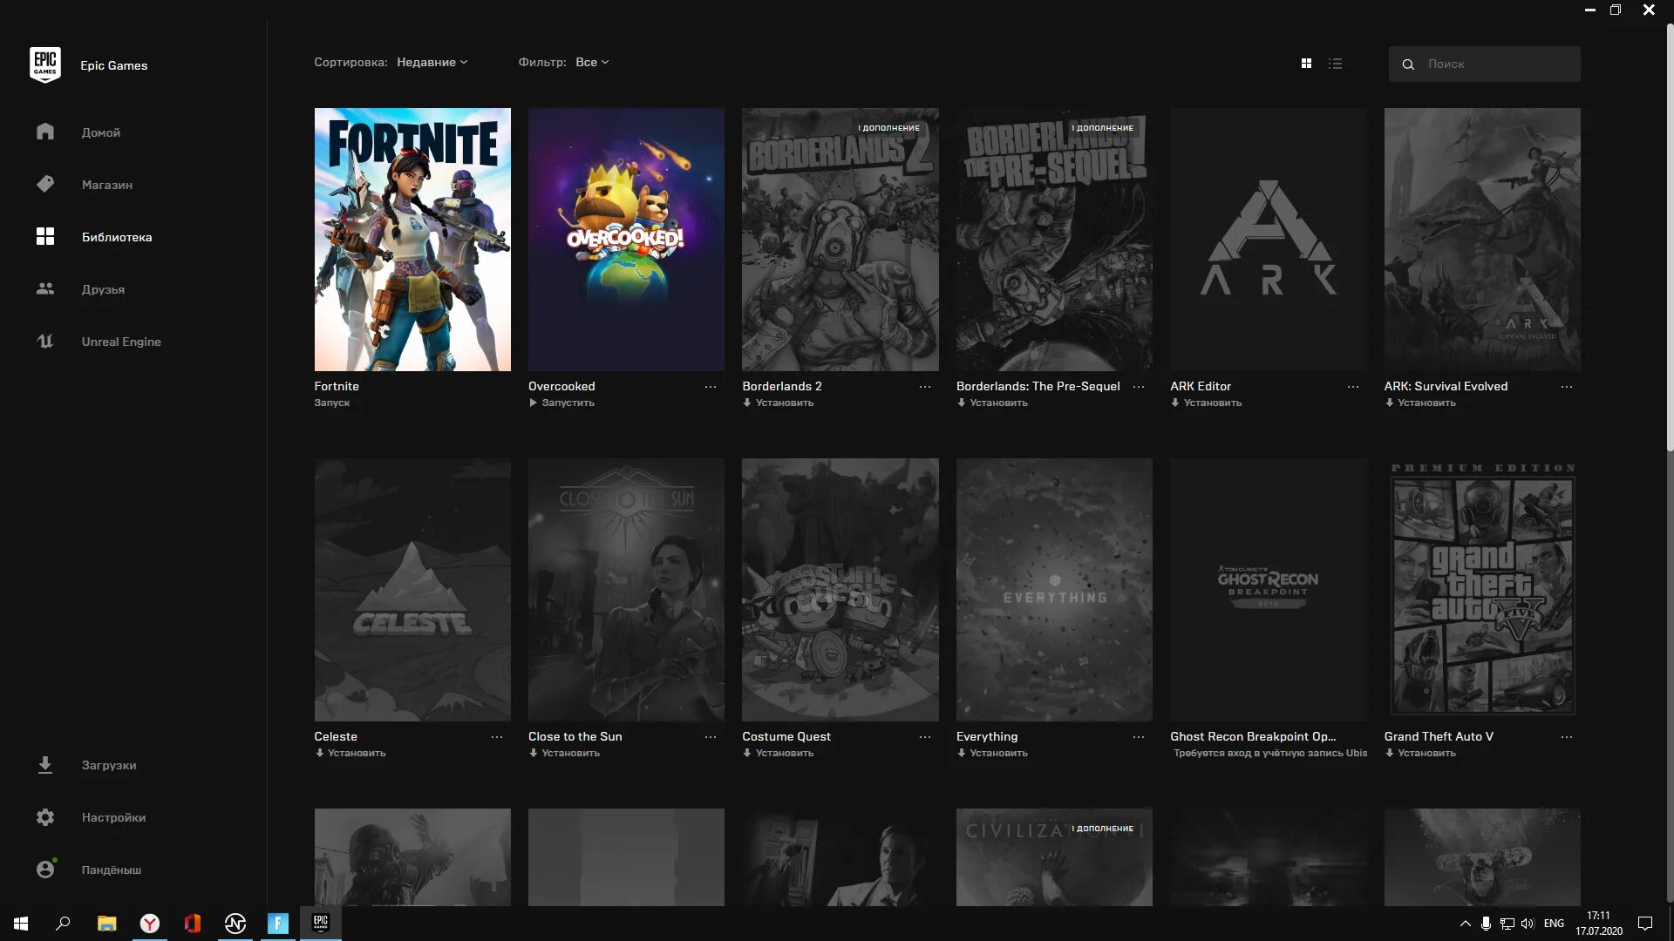Switch to grid view layout

click(1306, 64)
